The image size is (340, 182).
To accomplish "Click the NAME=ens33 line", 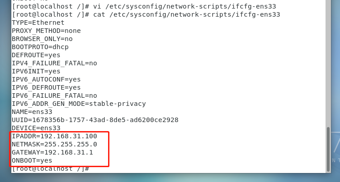I will click(32, 112).
